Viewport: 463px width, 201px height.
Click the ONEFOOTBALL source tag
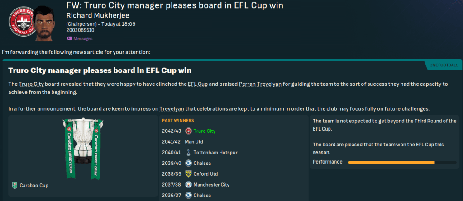point(443,66)
